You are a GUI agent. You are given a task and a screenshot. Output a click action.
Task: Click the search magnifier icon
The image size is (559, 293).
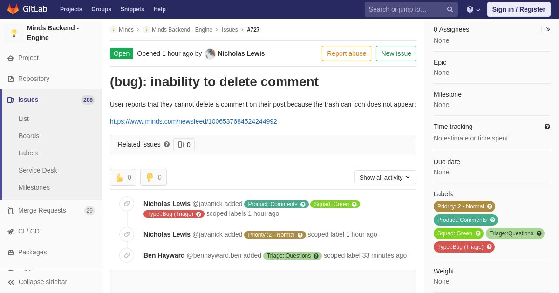pos(450,9)
